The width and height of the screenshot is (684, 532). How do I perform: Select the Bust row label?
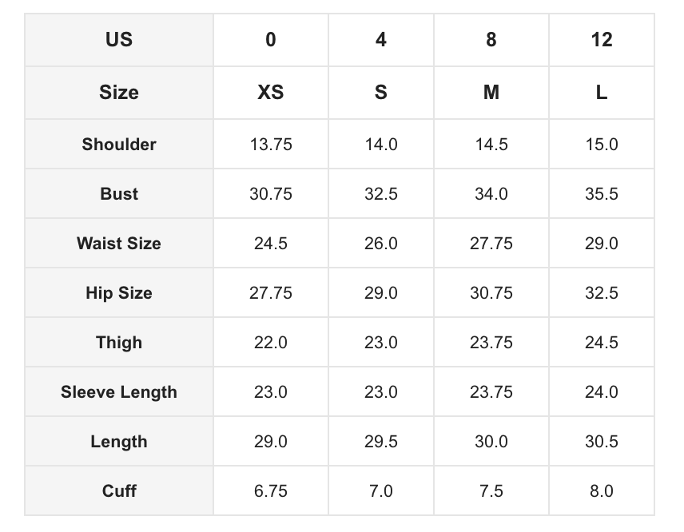pyautogui.click(x=119, y=194)
